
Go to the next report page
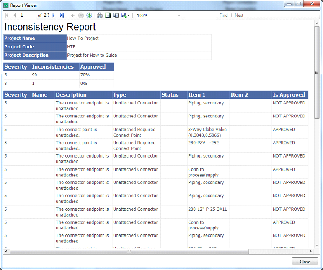pos(54,15)
